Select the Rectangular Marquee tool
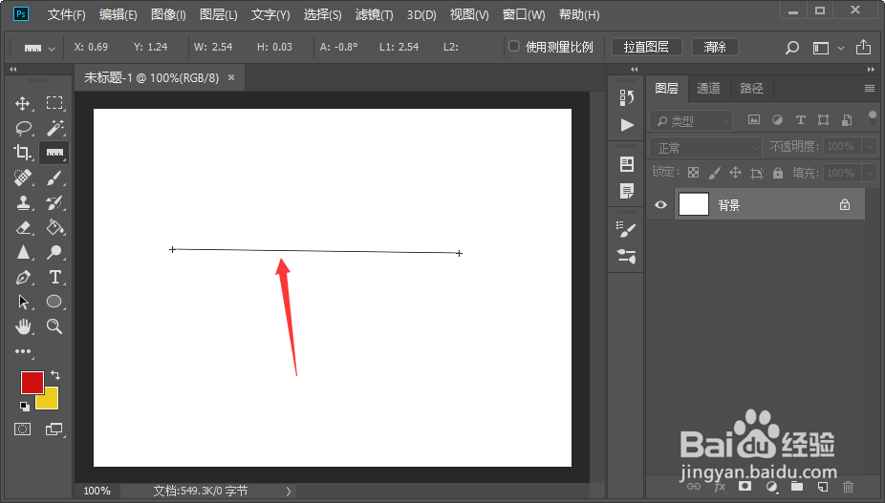The height and width of the screenshot is (503, 885). (x=54, y=103)
